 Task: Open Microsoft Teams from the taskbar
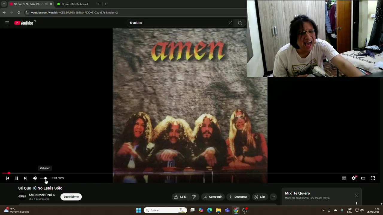pyautogui.click(x=227, y=210)
